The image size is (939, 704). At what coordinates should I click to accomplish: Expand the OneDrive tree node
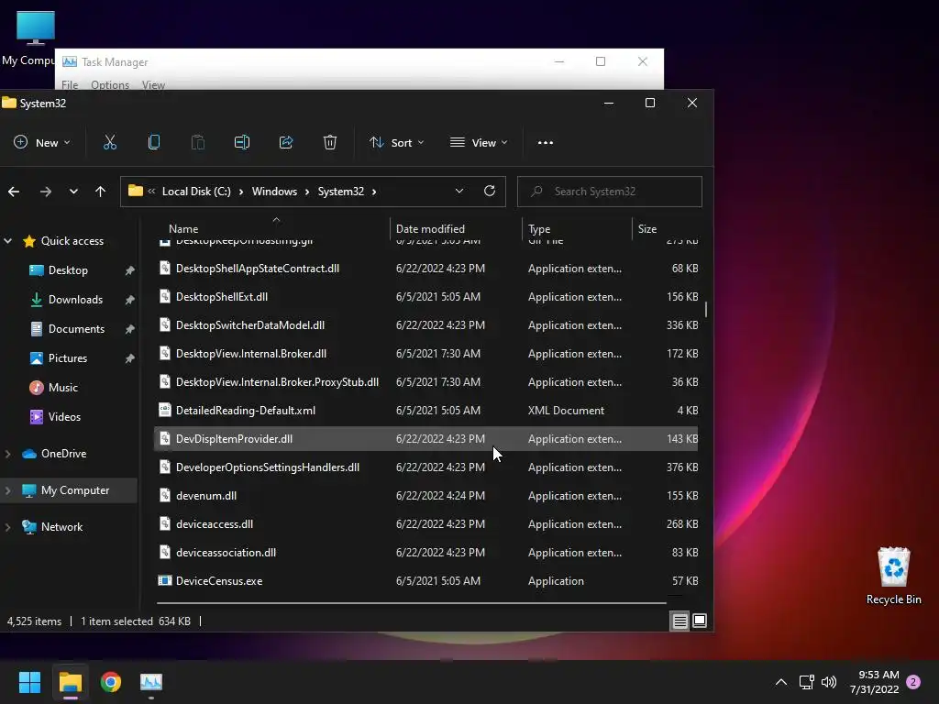coord(7,454)
